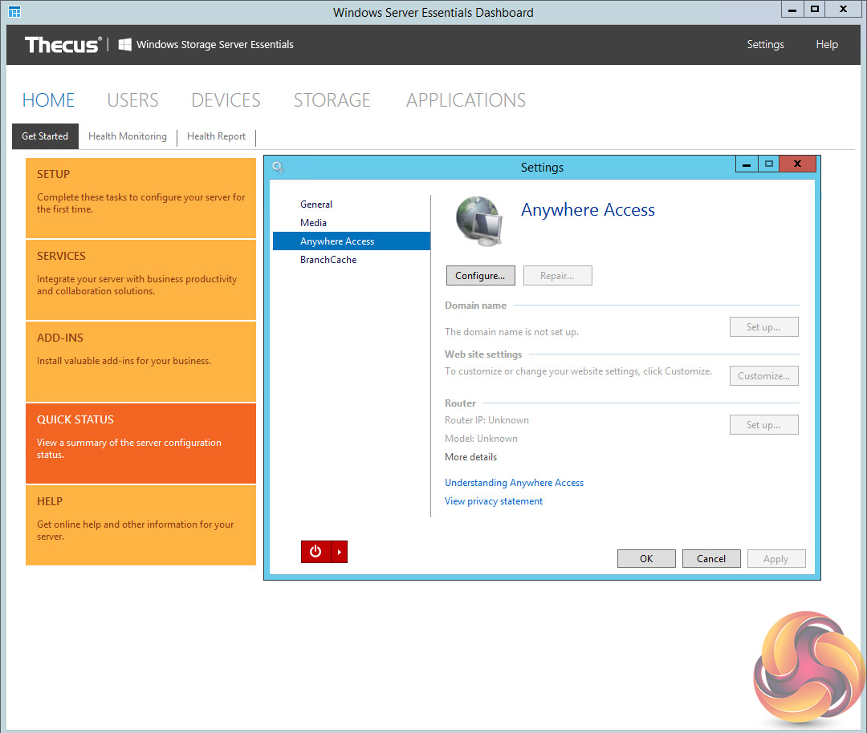Click More details under Router
The height and width of the screenshot is (733, 867).
click(470, 457)
